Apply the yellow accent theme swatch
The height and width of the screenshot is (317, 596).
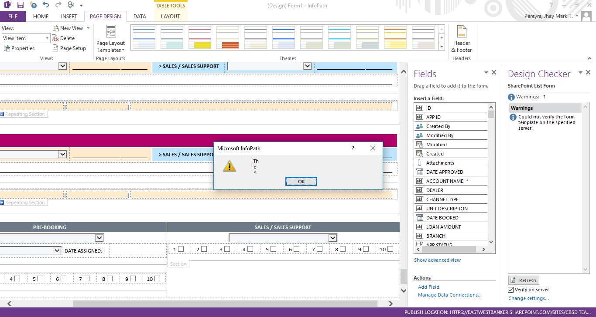pos(199,37)
